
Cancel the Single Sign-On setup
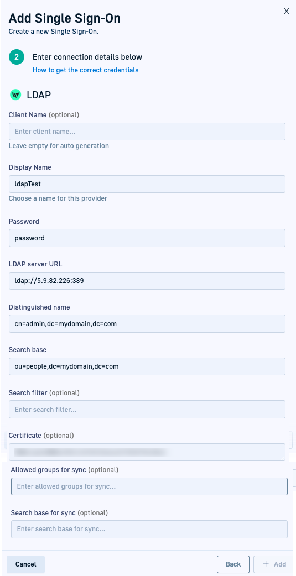pos(26,564)
